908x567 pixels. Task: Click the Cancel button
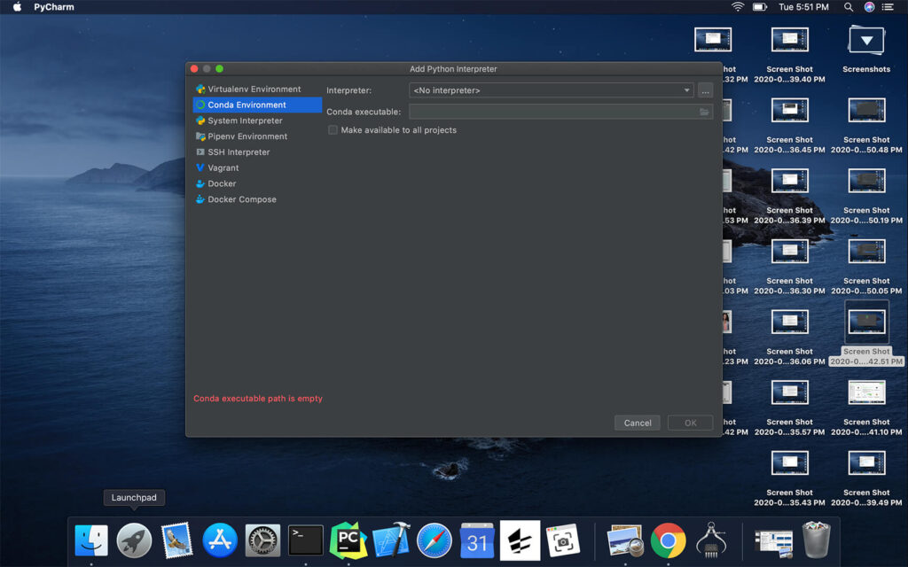click(x=638, y=423)
